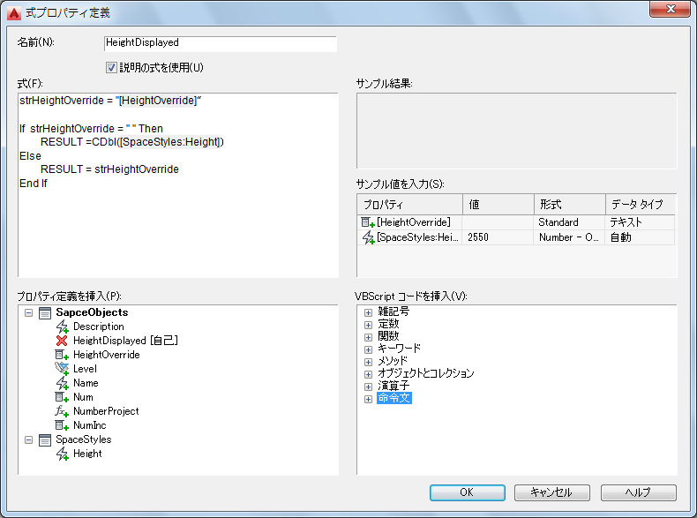This screenshot has width=697, height=518.
Task: Select the SapceObjects tree label
Action: point(92,312)
